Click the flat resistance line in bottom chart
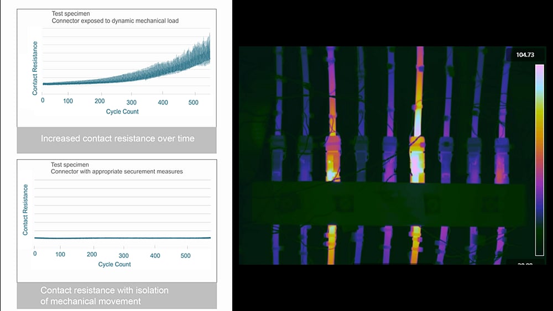 pyautogui.click(x=122, y=238)
